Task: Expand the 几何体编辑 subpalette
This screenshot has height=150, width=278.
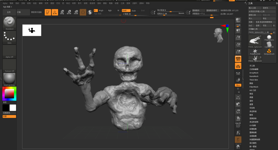Action: tap(254, 69)
